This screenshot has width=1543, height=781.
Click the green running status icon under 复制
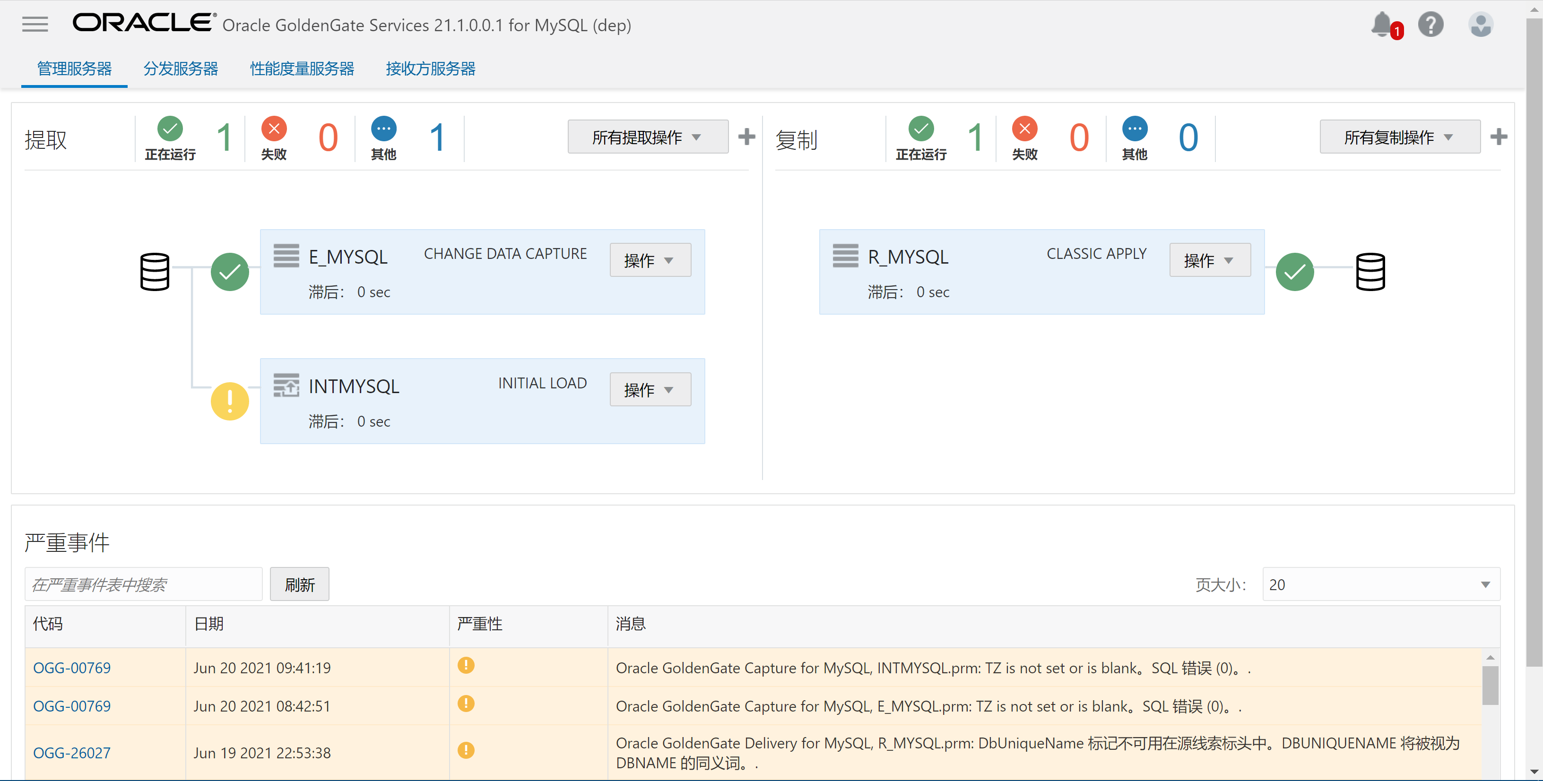[x=921, y=128]
